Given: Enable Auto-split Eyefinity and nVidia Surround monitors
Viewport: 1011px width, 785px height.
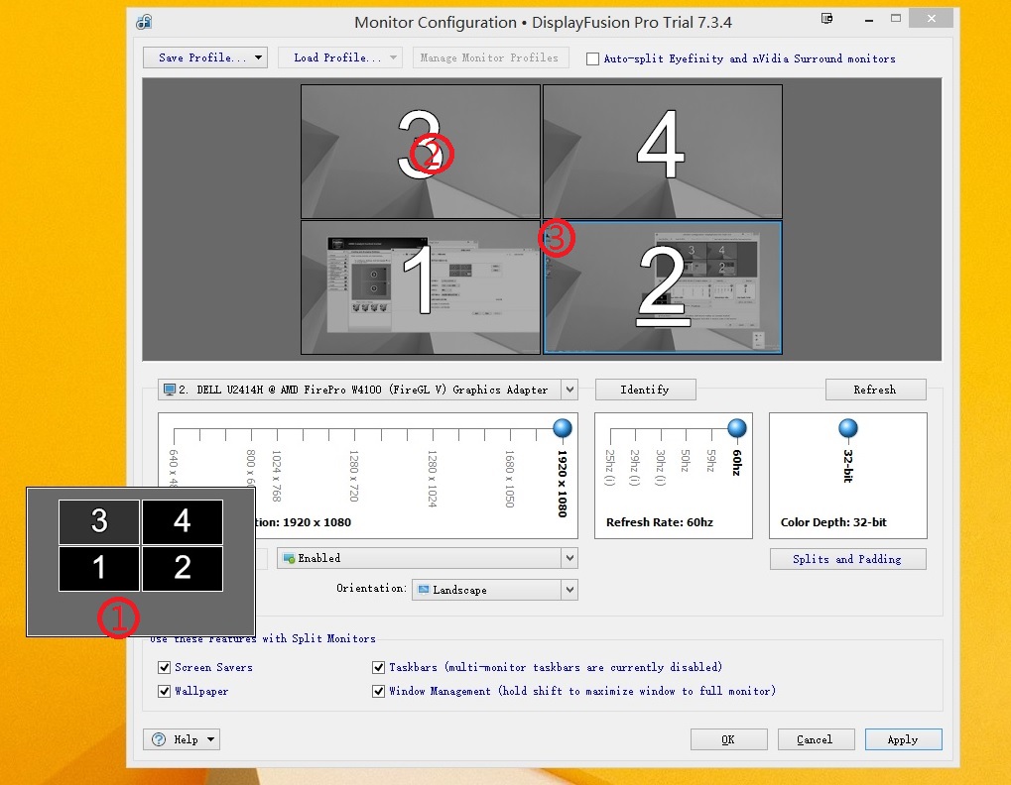Looking at the screenshot, I should point(593,58).
